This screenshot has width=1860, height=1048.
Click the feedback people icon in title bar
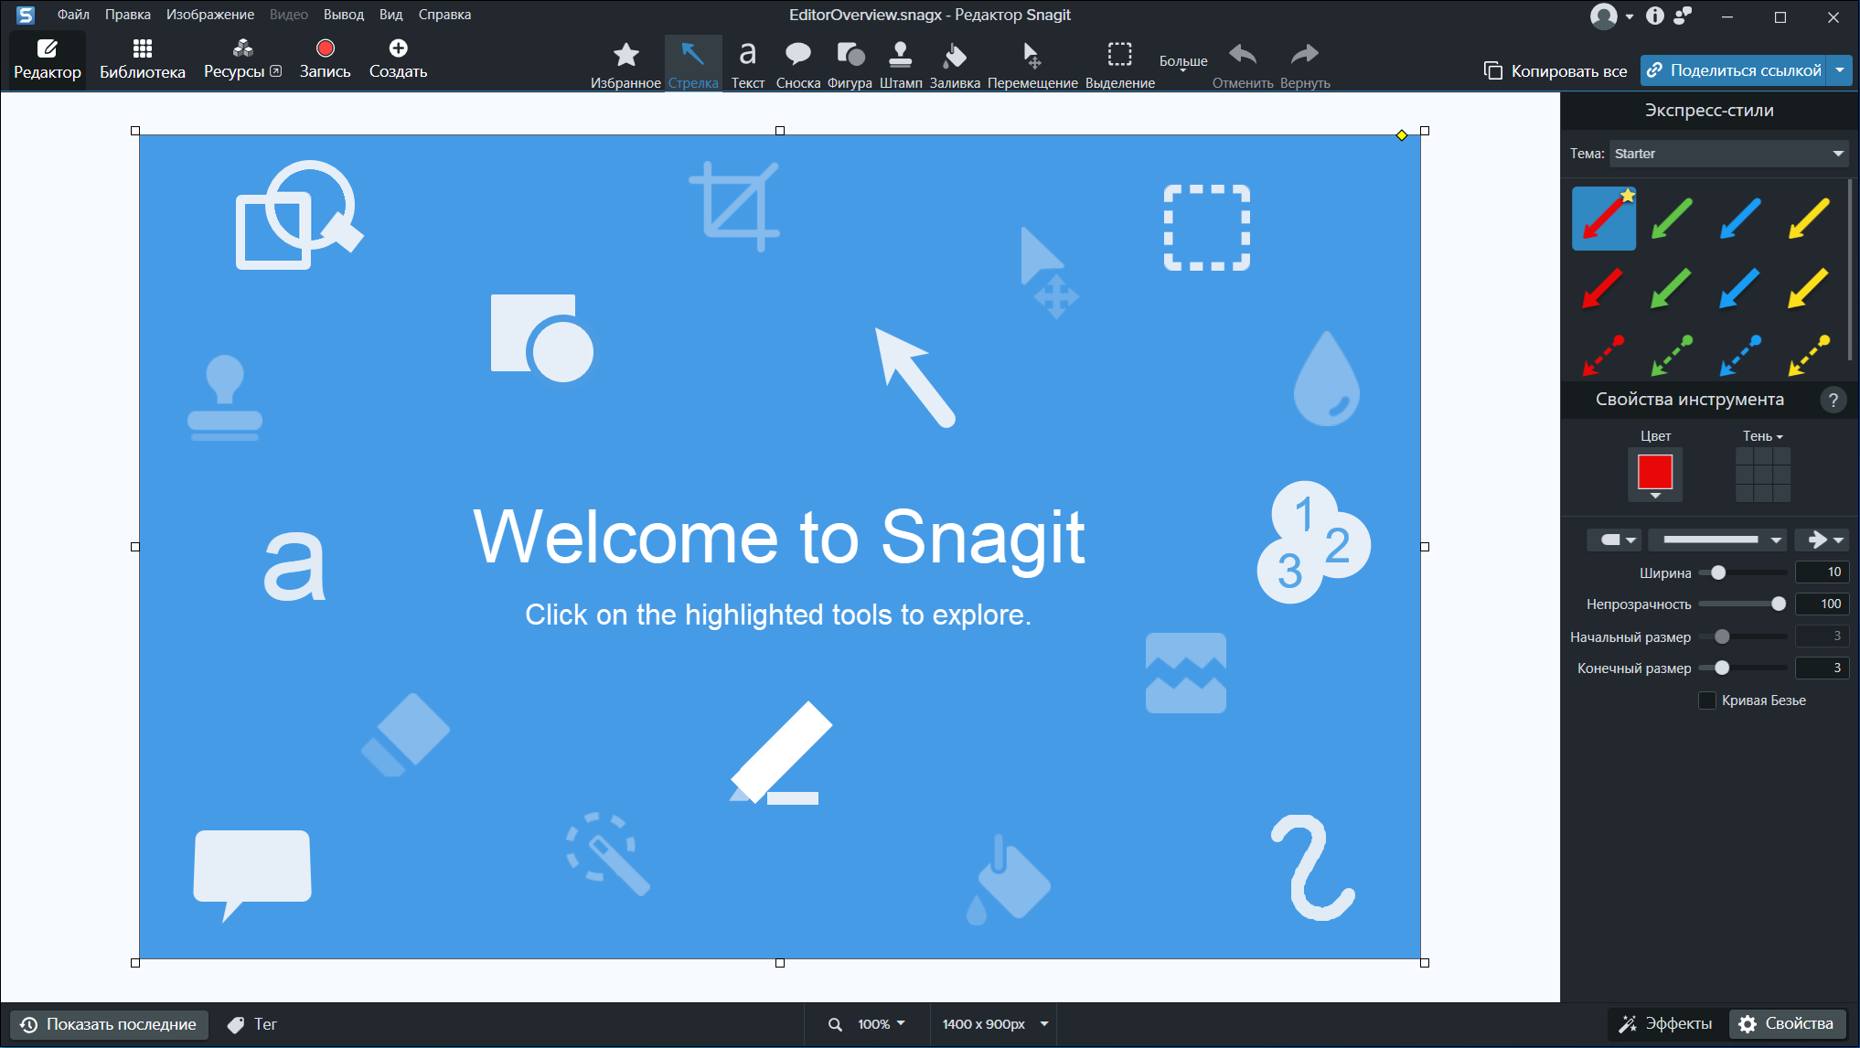pos(1683,16)
